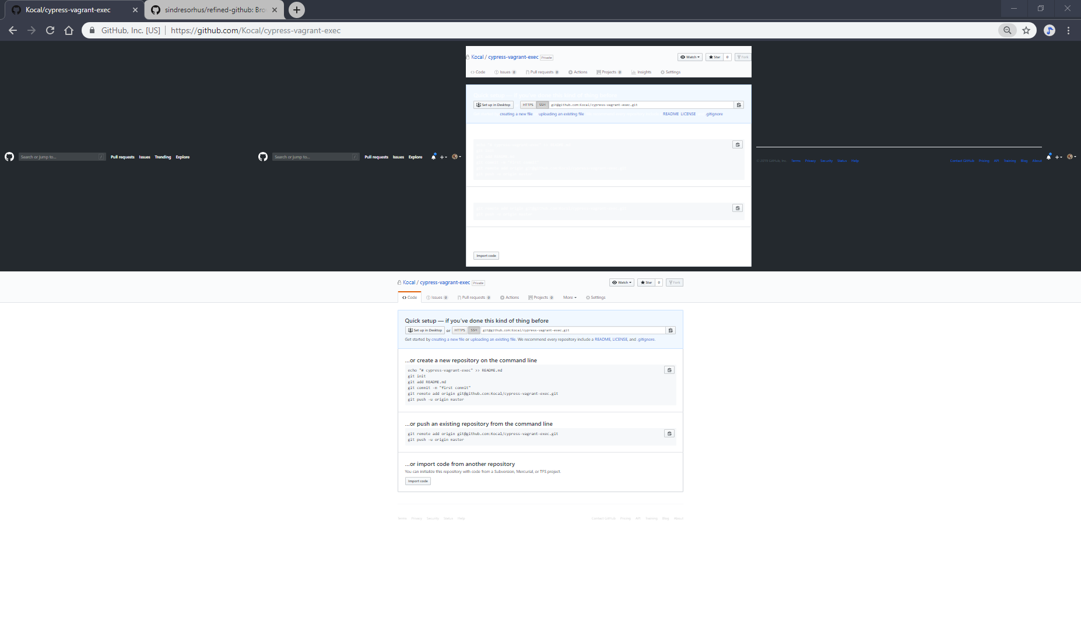Switch to the Issues tab
Image resolution: width=1081 pixels, height=629 pixels.
pos(437,297)
